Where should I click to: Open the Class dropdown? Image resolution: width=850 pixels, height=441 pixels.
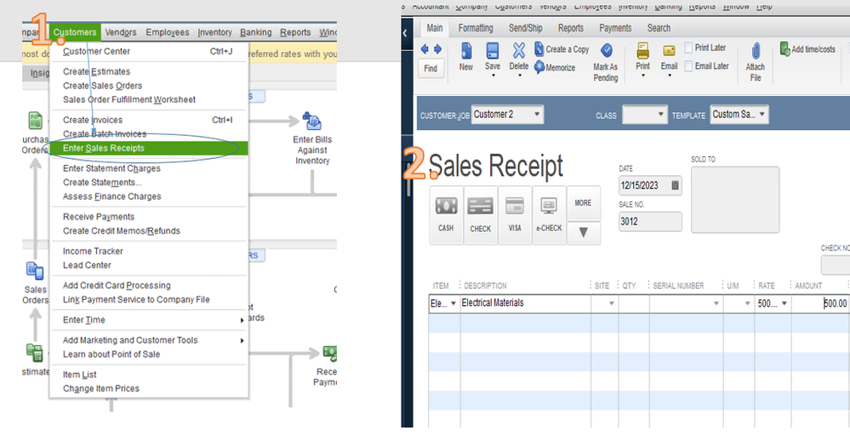coord(660,114)
